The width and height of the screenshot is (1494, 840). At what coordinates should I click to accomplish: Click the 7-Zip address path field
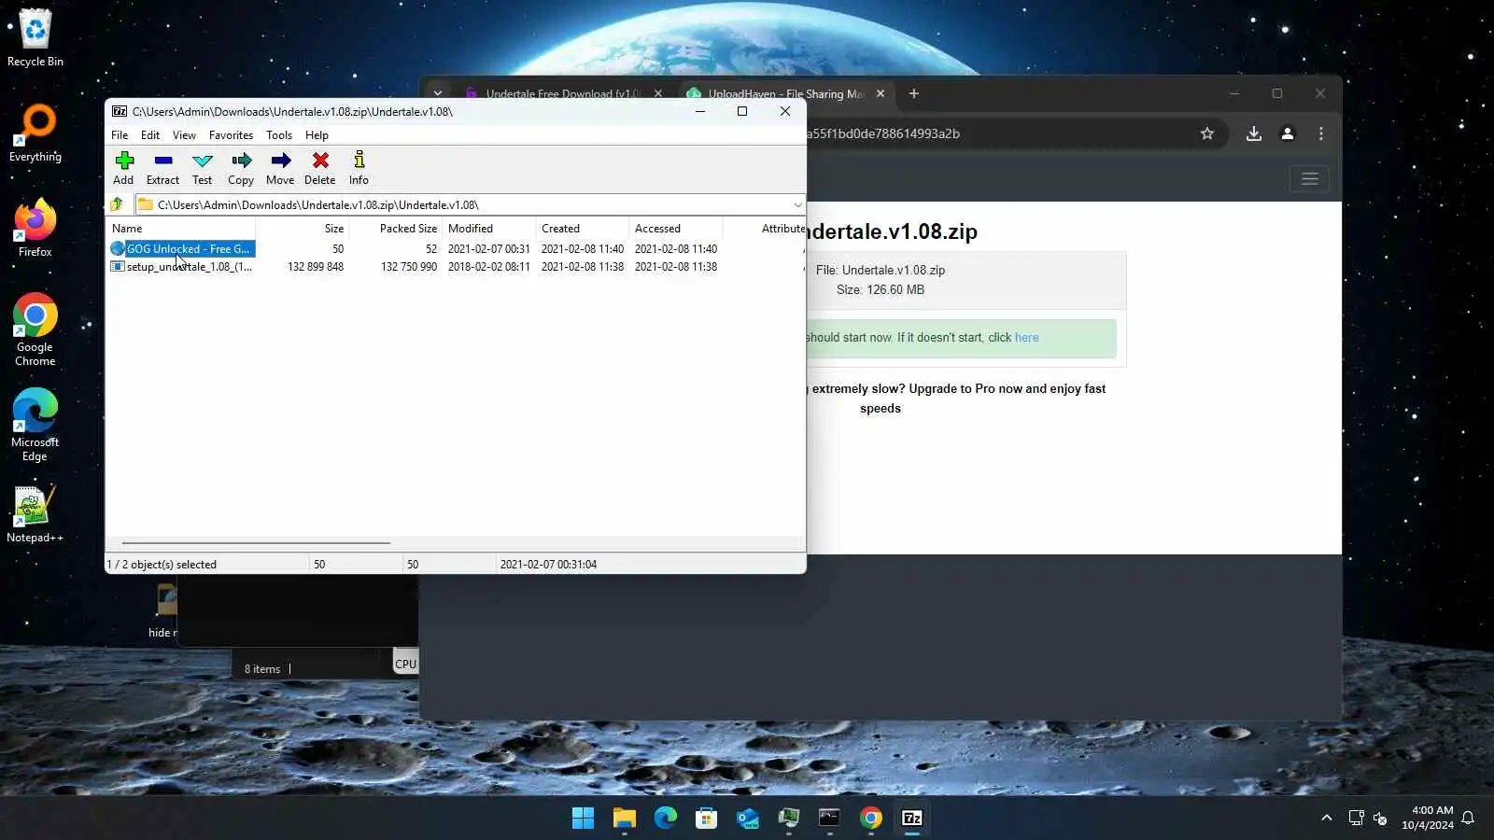(470, 204)
